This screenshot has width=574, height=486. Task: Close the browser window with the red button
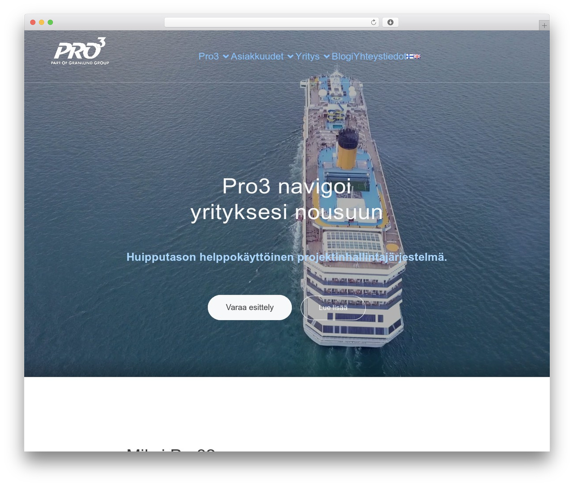(33, 22)
